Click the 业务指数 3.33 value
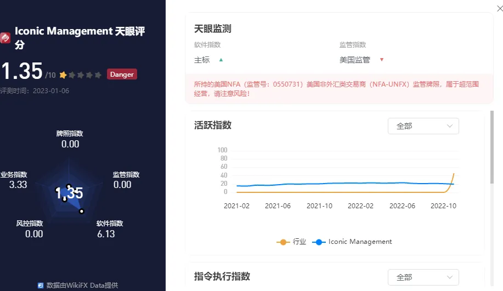 pos(18,185)
